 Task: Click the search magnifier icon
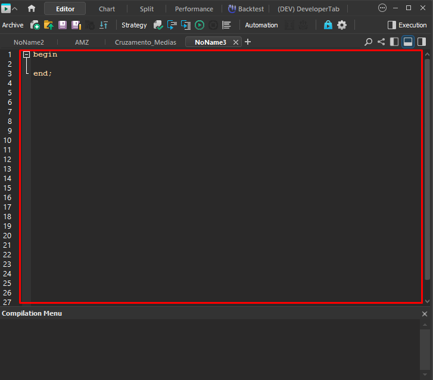pyautogui.click(x=368, y=42)
